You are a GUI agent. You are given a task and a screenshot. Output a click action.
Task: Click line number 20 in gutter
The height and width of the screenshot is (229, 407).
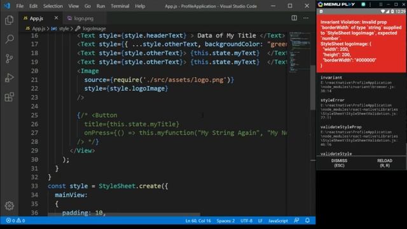click(34, 71)
